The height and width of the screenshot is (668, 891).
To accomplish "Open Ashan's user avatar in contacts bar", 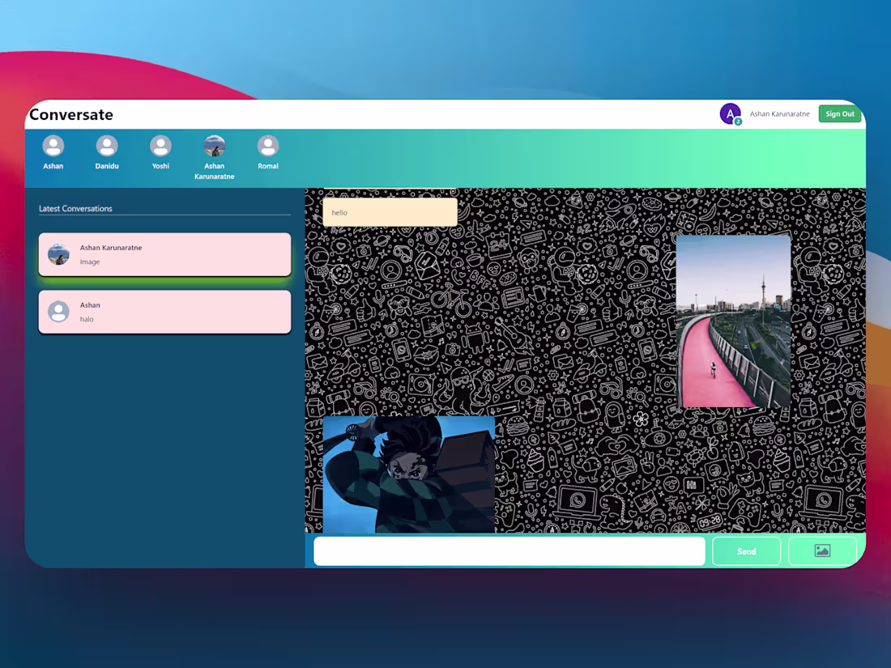I will click(53, 146).
